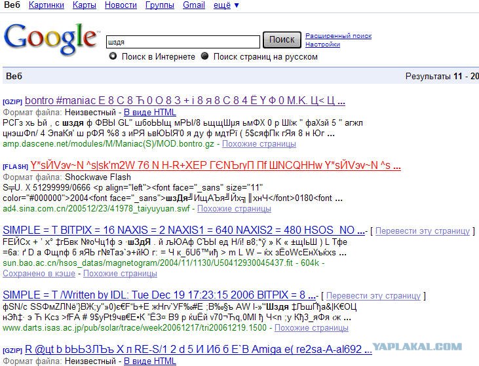Click the Веб label in results bar
Screen dimensions: 479x366
pos(14,76)
